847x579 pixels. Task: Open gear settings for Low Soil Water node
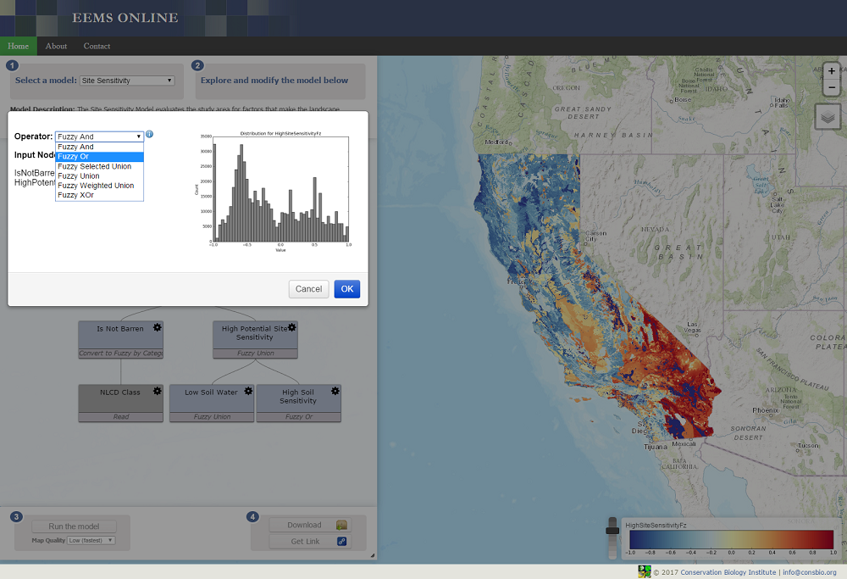coord(248,391)
